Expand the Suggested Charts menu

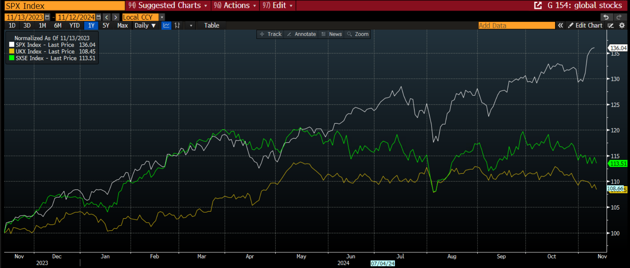[x=168, y=5]
